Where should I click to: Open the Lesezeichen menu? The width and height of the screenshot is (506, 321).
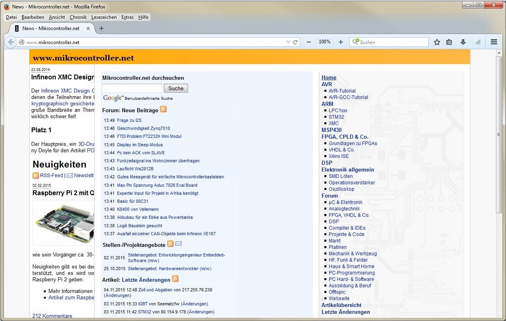coord(104,17)
